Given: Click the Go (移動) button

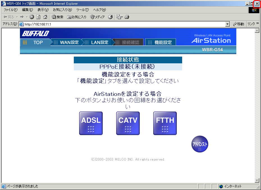Looking at the screenshot, I should pyautogui.click(x=239, y=24).
